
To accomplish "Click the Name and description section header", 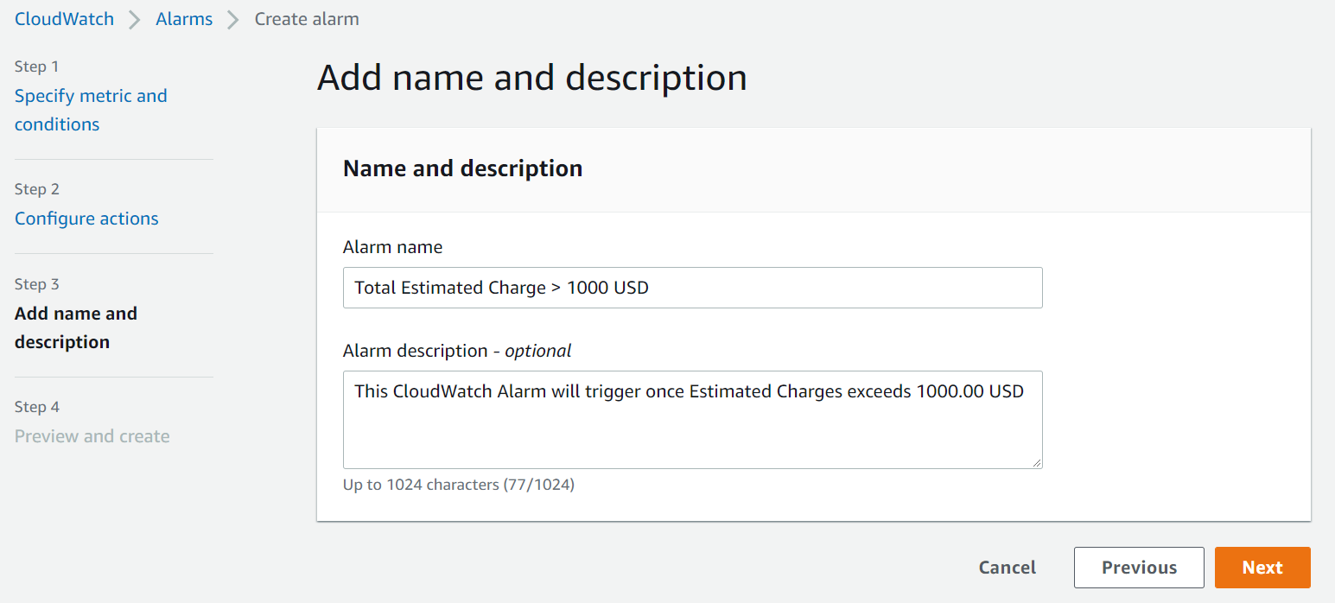I will pyautogui.click(x=462, y=168).
